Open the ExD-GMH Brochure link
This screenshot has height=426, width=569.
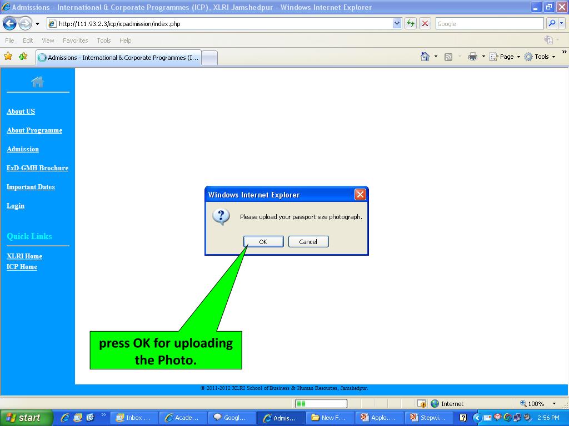(x=37, y=168)
